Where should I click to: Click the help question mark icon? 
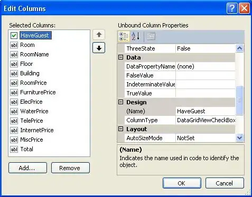tap(232, 8)
